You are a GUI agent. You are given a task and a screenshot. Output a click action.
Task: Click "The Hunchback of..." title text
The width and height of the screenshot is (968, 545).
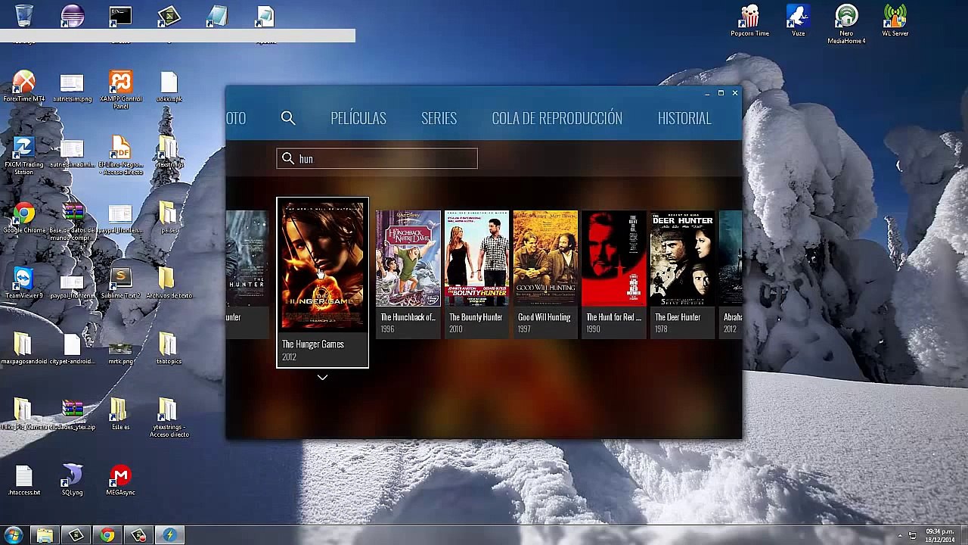pos(408,317)
